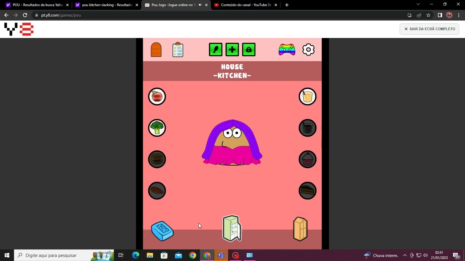This screenshot has width=465, height=261.
Task: Switch to pou kitchen slacking tab
Action: click(x=107, y=5)
